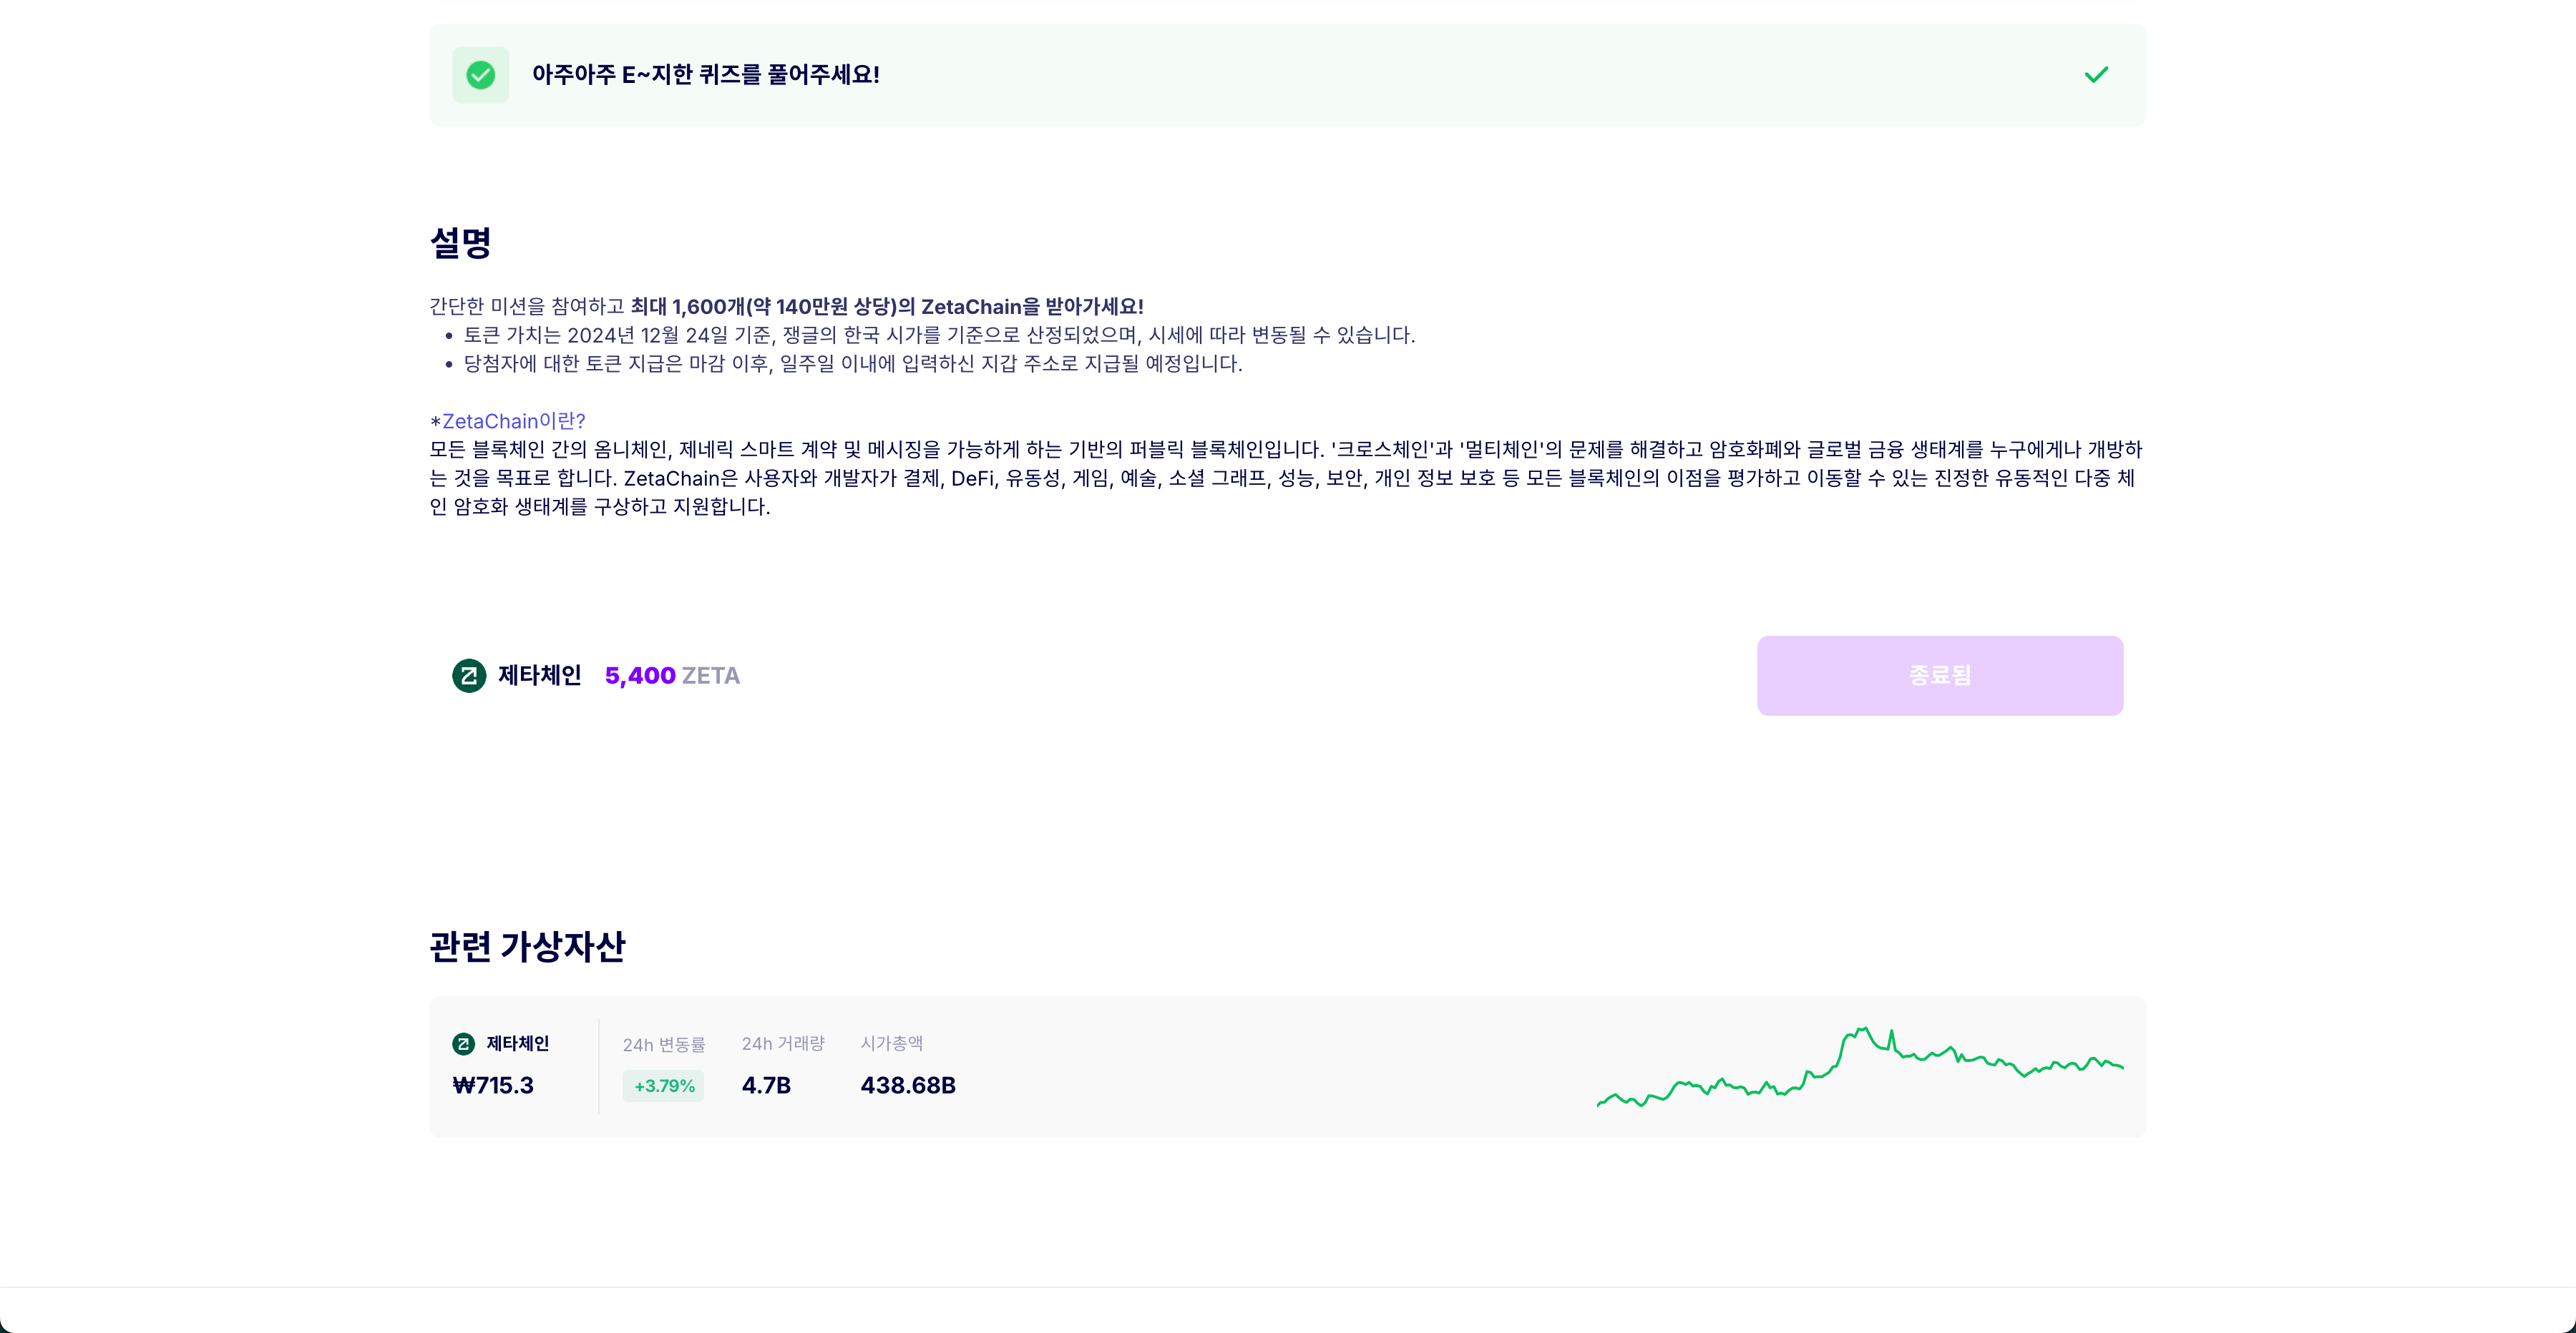Click the 4.7B 24h volume value

coord(766,1085)
